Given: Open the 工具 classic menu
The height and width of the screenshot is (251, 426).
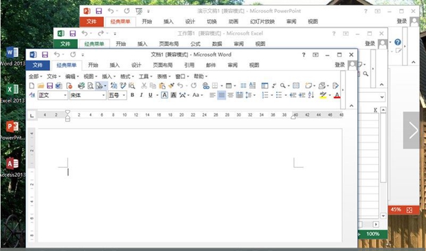Looking at the screenshot, I should [x=146, y=76].
